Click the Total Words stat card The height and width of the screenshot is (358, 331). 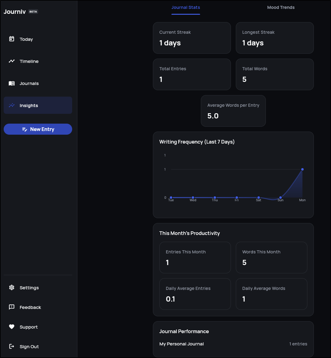pyautogui.click(x=275, y=74)
